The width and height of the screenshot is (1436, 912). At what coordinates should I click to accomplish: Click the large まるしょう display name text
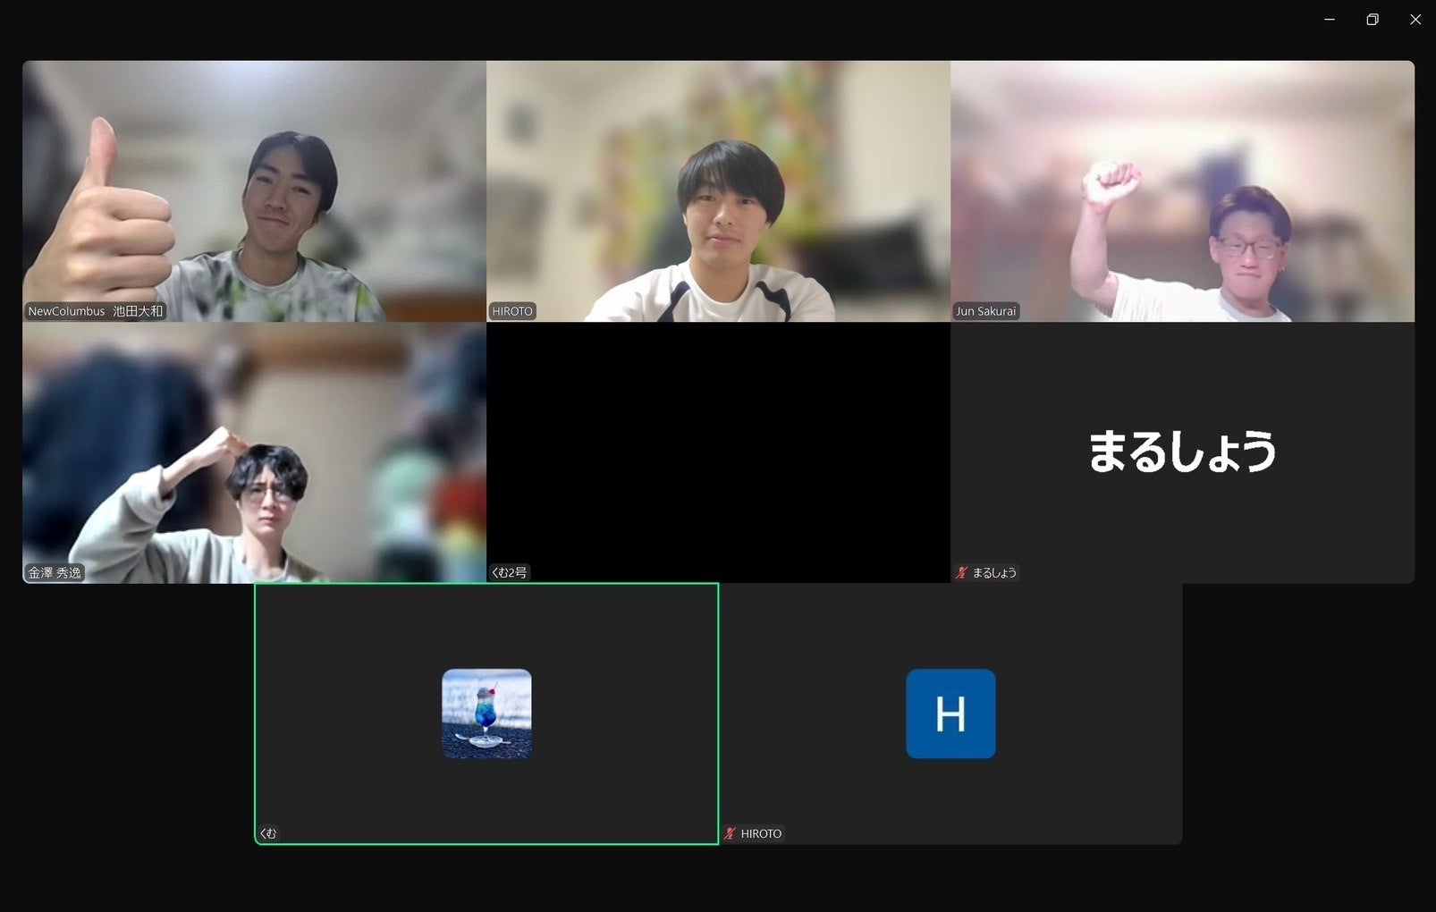tap(1182, 451)
